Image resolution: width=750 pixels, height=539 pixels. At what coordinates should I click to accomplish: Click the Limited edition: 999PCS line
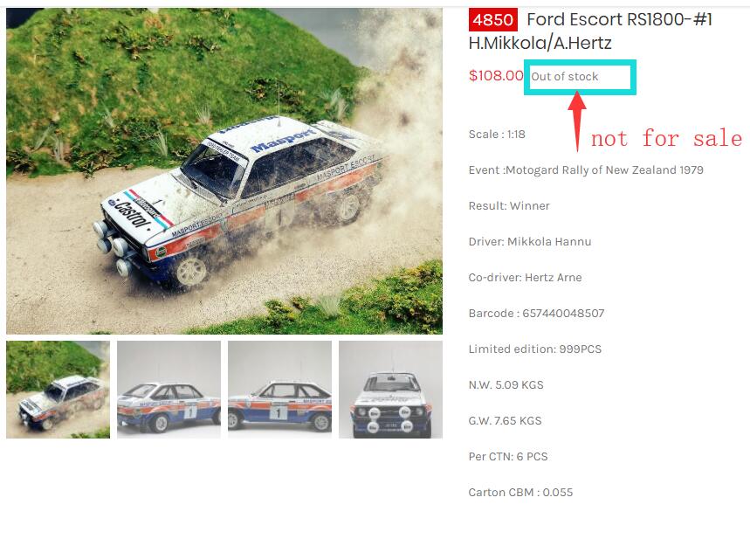[535, 349]
